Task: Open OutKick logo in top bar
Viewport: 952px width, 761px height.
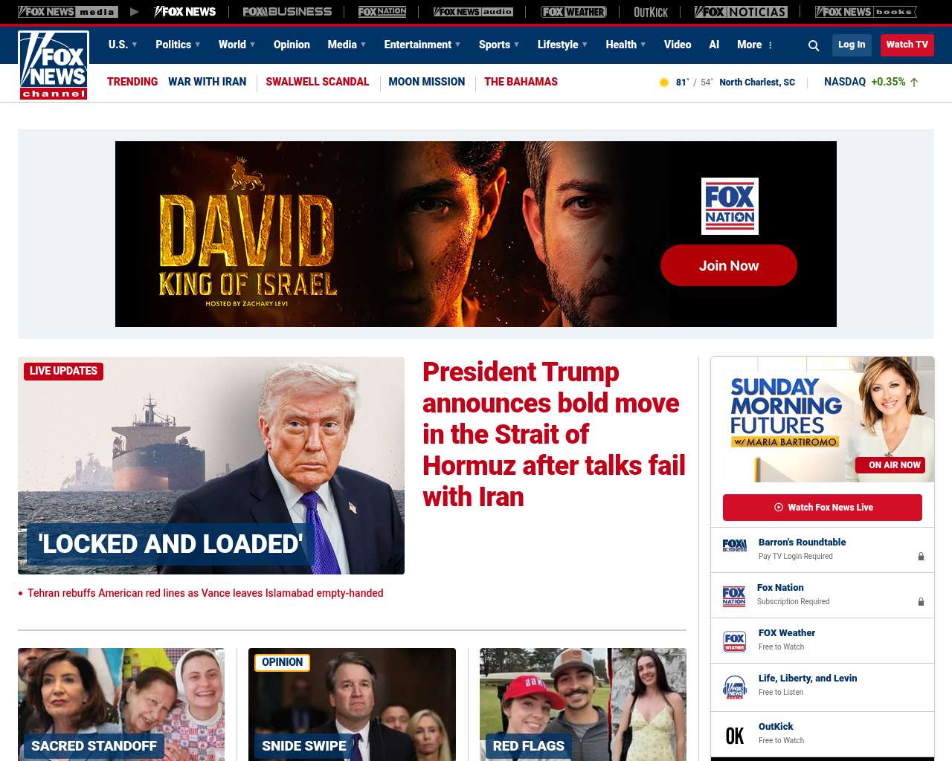Action: [x=651, y=12]
